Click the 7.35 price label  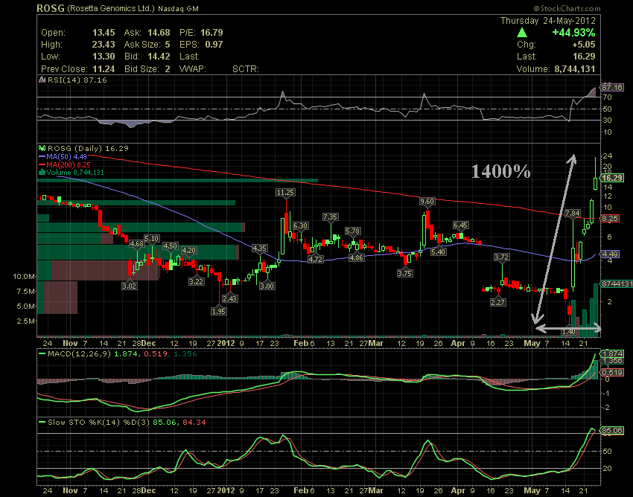click(x=330, y=217)
